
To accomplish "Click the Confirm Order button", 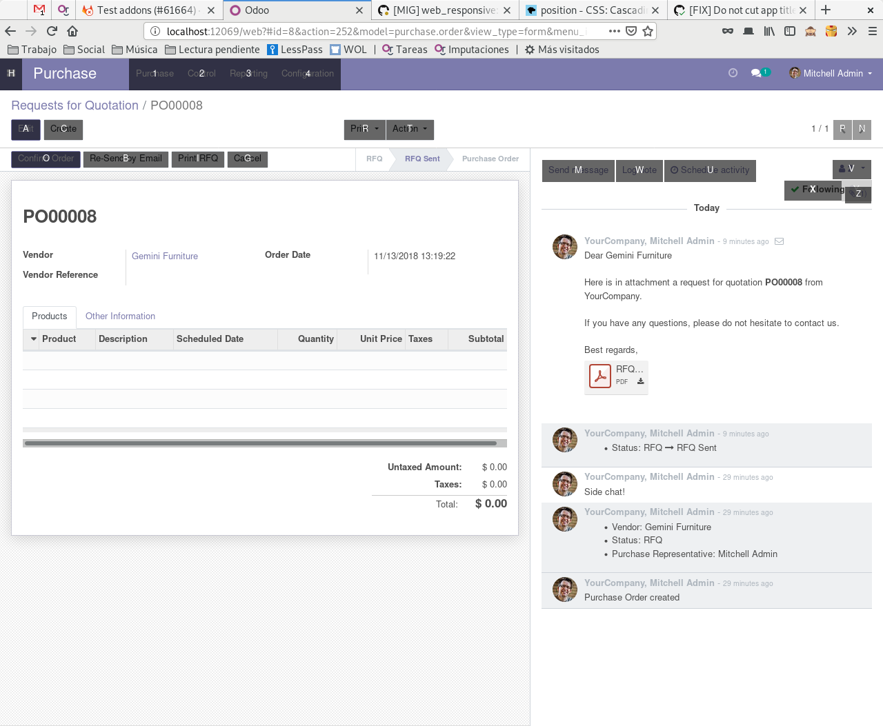I will [x=45, y=159].
